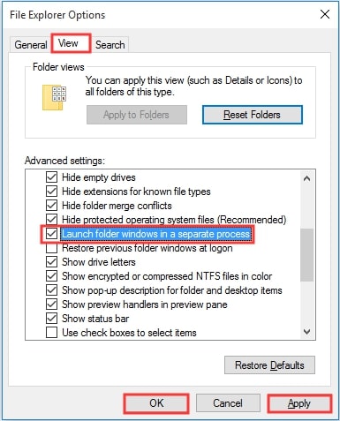Toggle Hide extensions for known file types
The image size is (340, 421).
51,192
